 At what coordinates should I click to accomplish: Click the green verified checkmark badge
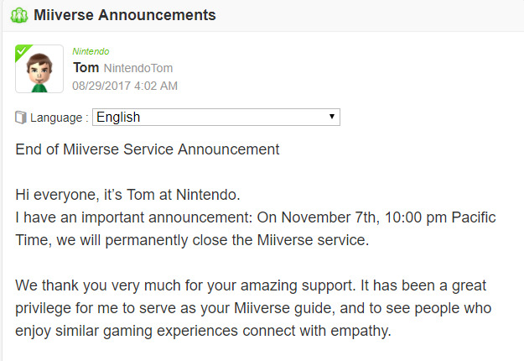[22, 51]
